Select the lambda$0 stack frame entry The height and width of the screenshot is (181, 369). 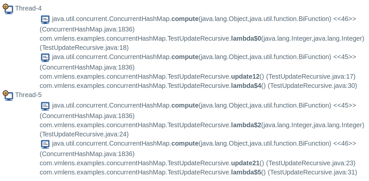pyautogui.click(x=202, y=43)
